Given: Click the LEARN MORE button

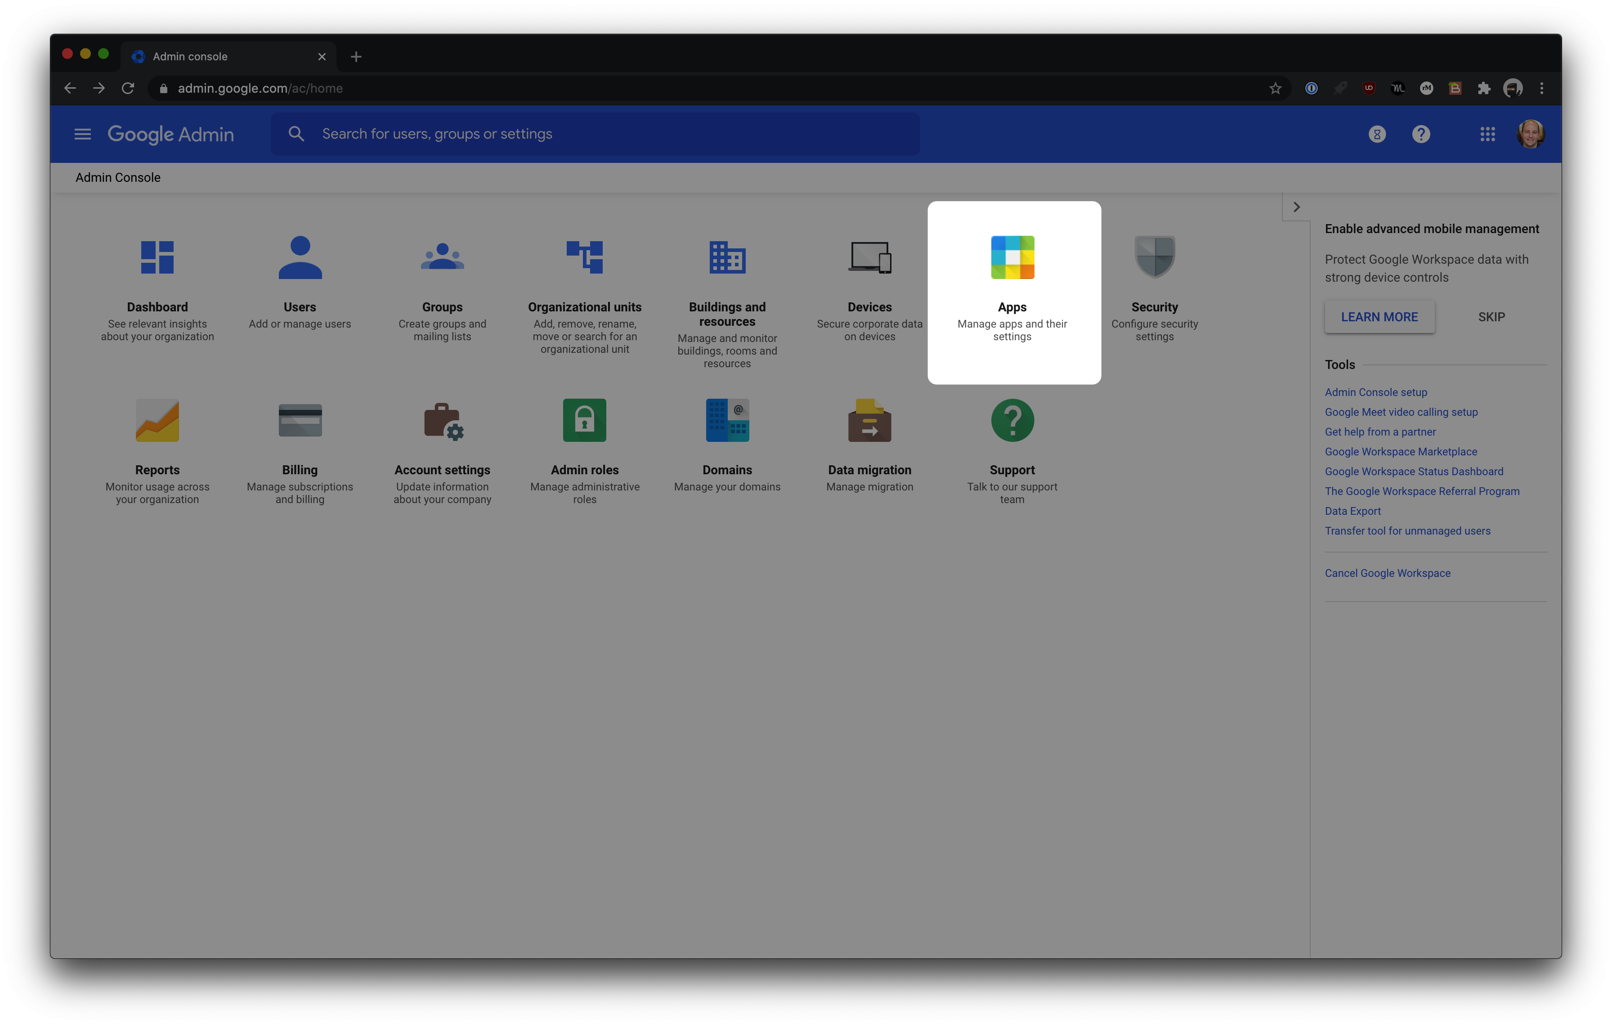Looking at the screenshot, I should [x=1379, y=317].
